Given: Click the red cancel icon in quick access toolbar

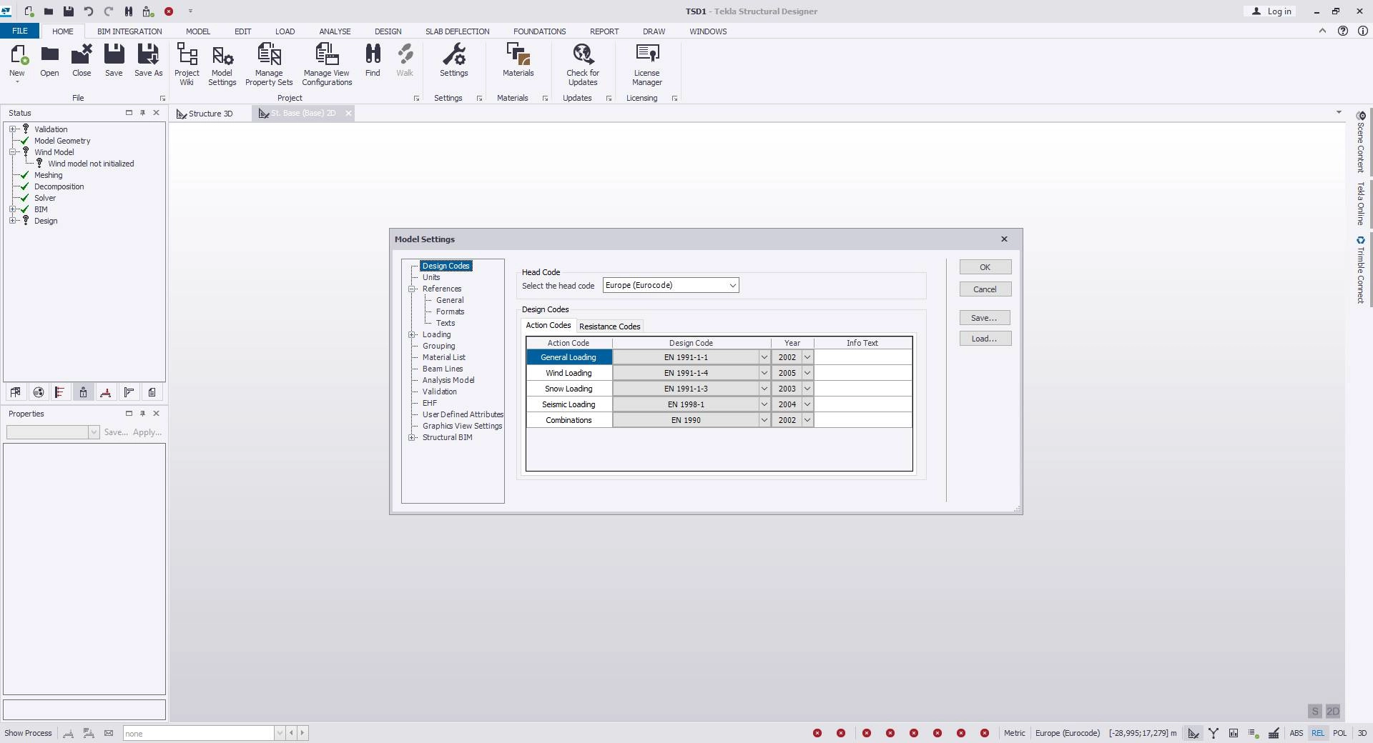Looking at the screenshot, I should coord(169,11).
